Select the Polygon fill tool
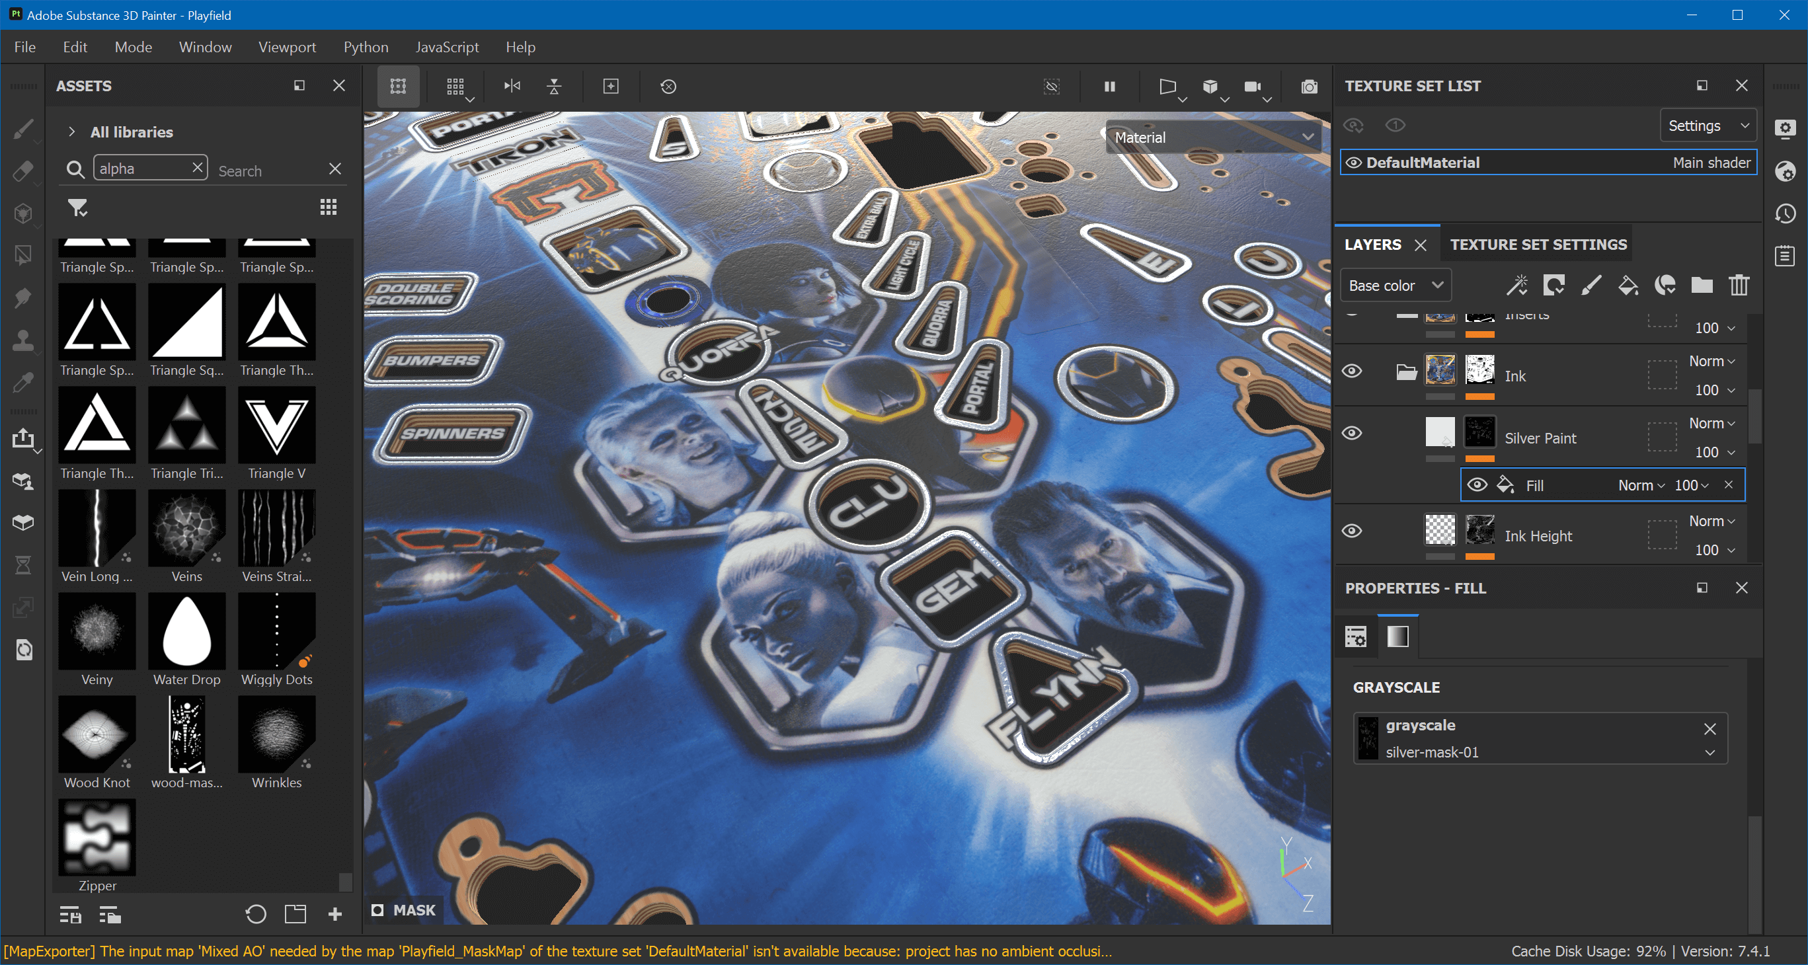The height and width of the screenshot is (965, 1808). click(23, 254)
